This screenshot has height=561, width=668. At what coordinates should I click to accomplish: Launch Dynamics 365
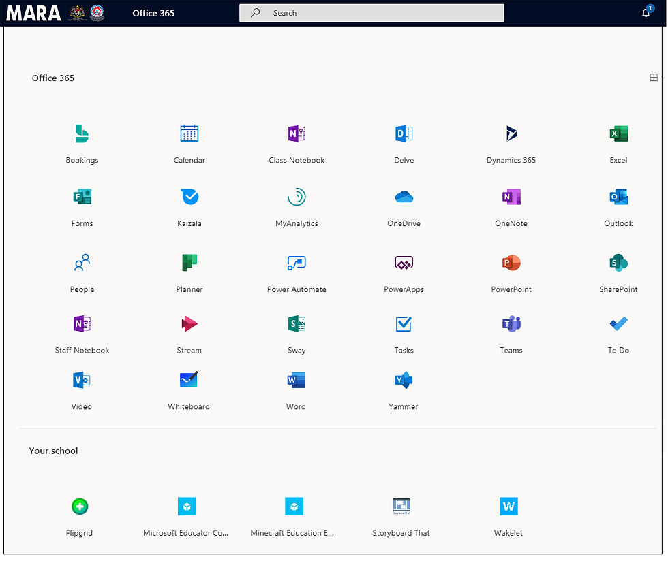point(511,144)
